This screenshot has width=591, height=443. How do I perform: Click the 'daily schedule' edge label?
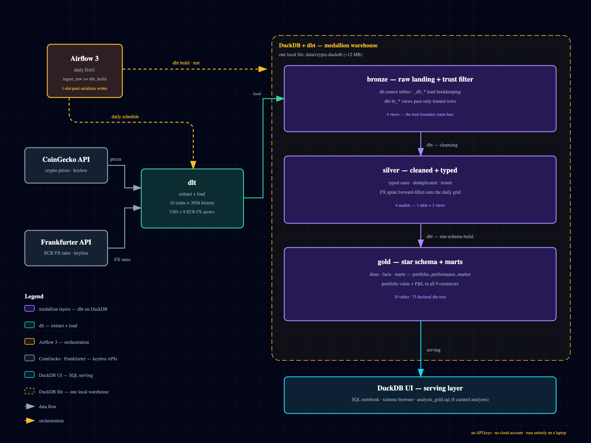tap(125, 117)
